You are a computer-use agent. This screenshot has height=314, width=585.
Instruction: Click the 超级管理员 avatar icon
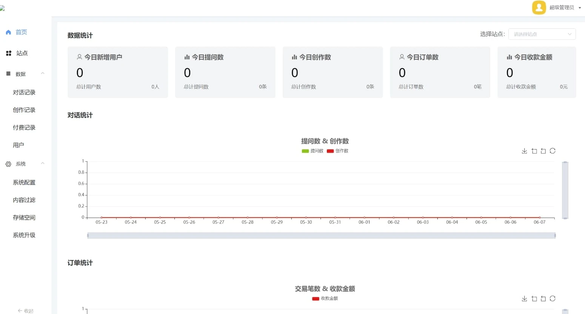[x=539, y=8]
